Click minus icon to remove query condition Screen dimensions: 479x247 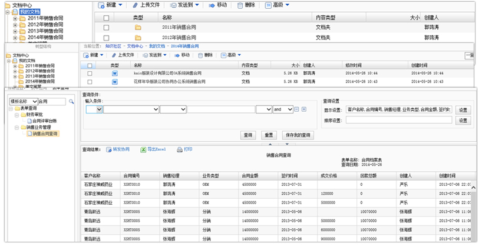click(x=296, y=109)
